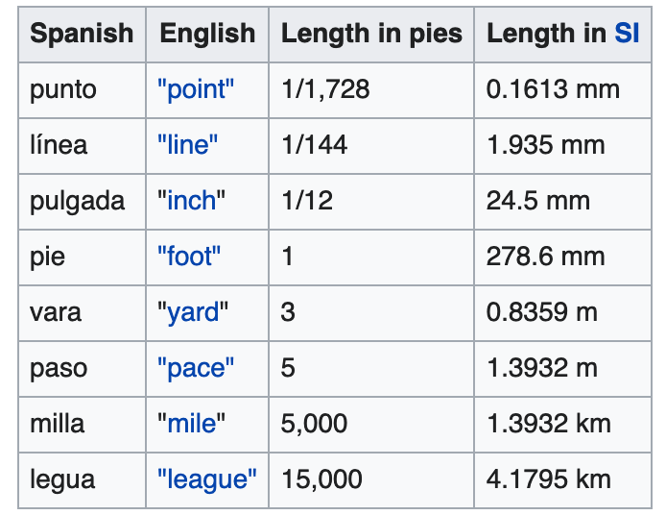This screenshot has width=666, height=515.
Task: Click the "inch" link
Action: coord(192,200)
